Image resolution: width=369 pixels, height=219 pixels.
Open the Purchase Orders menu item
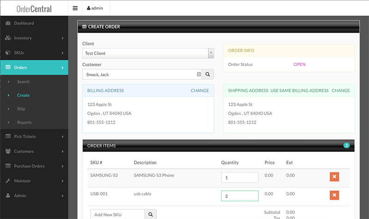coord(34,166)
